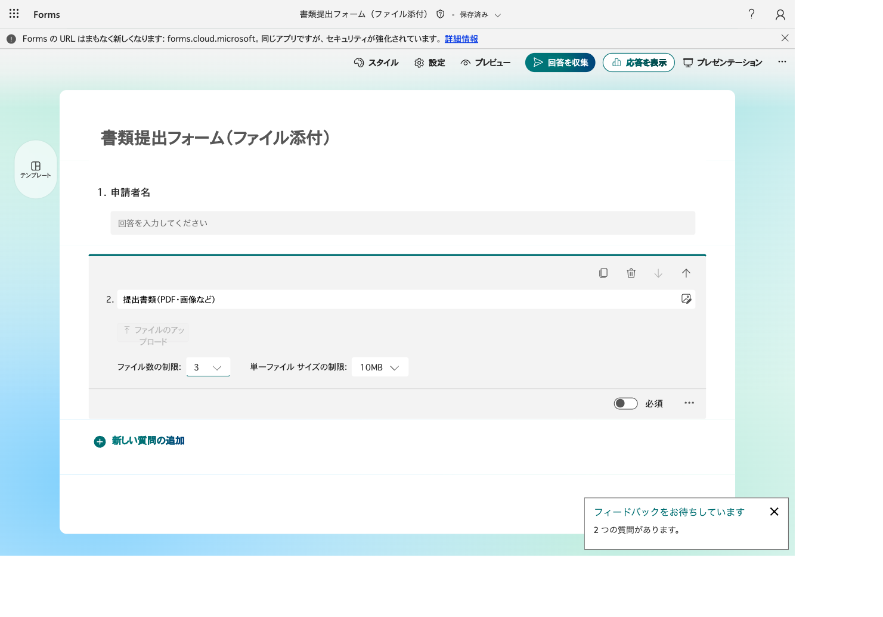883x617 pixels.
Task: Start プレゼンテーション presentation mode
Action: coord(723,63)
